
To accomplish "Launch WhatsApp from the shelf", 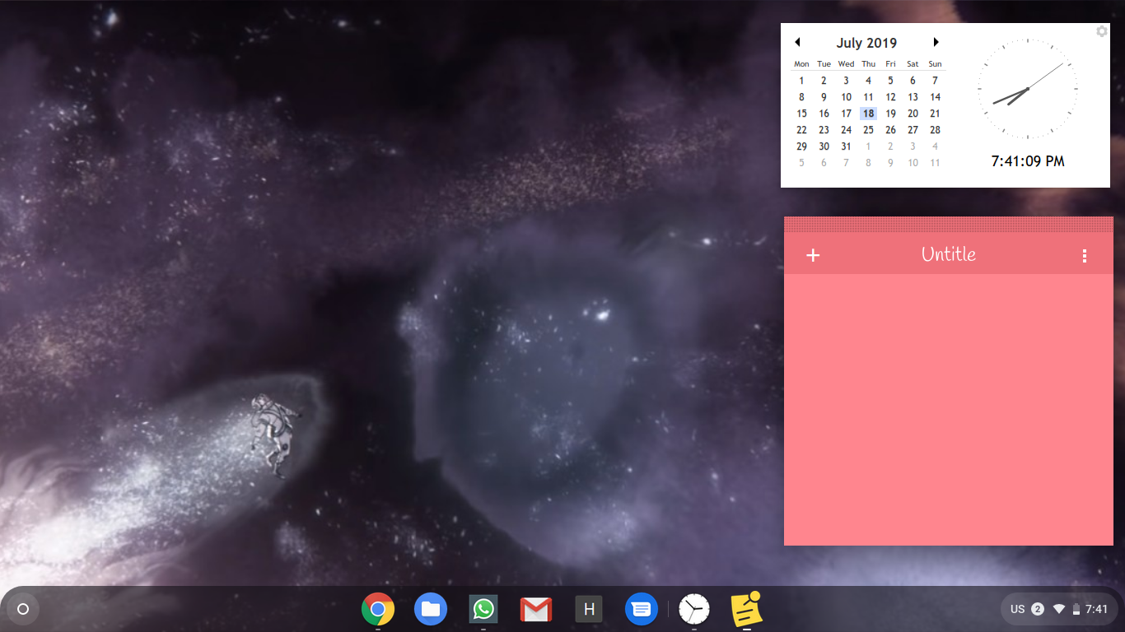I will click(x=483, y=609).
